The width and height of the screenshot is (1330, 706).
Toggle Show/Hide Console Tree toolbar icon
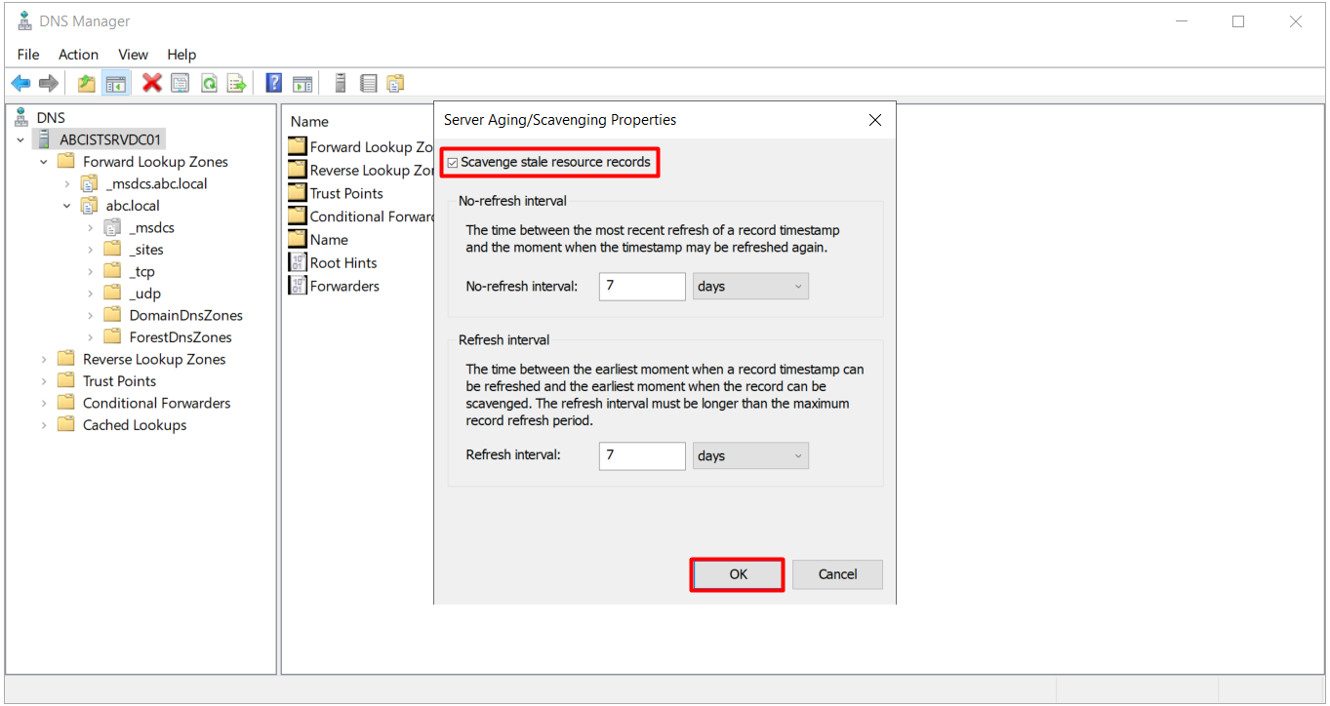115,83
